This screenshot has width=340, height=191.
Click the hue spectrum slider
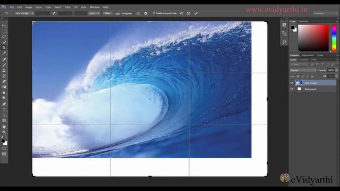334,38
